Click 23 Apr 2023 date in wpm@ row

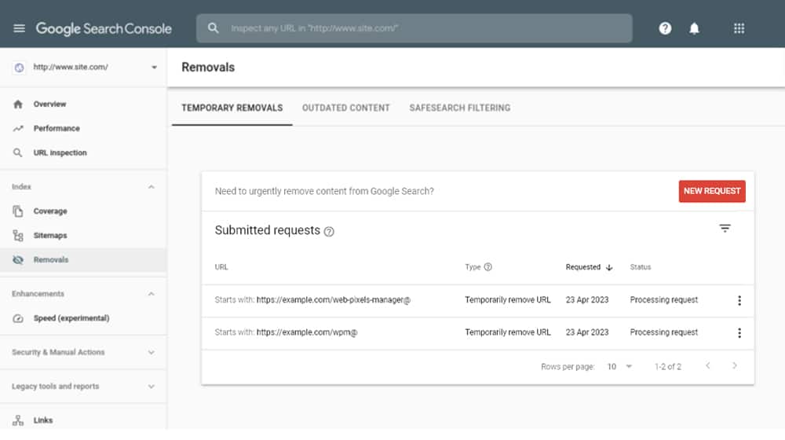pyautogui.click(x=587, y=332)
